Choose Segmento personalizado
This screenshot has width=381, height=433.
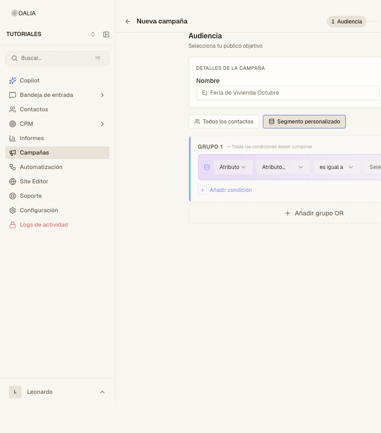click(304, 122)
